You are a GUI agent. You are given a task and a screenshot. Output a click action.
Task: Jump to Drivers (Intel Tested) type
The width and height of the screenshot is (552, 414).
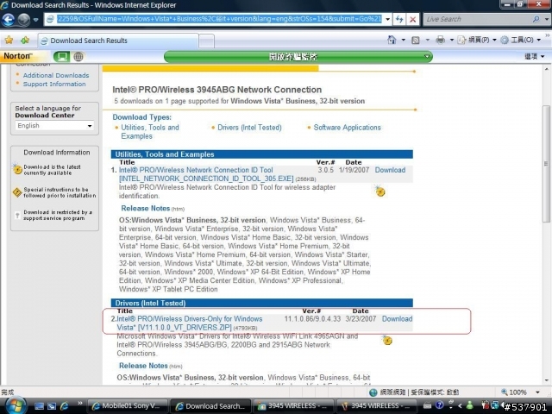249,128
